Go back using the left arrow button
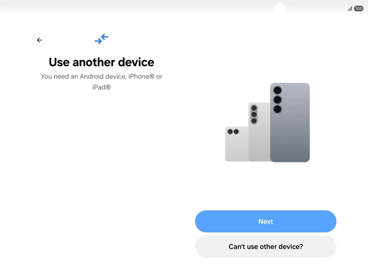The width and height of the screenshot is (368, 278). click(x=39, y=40)
